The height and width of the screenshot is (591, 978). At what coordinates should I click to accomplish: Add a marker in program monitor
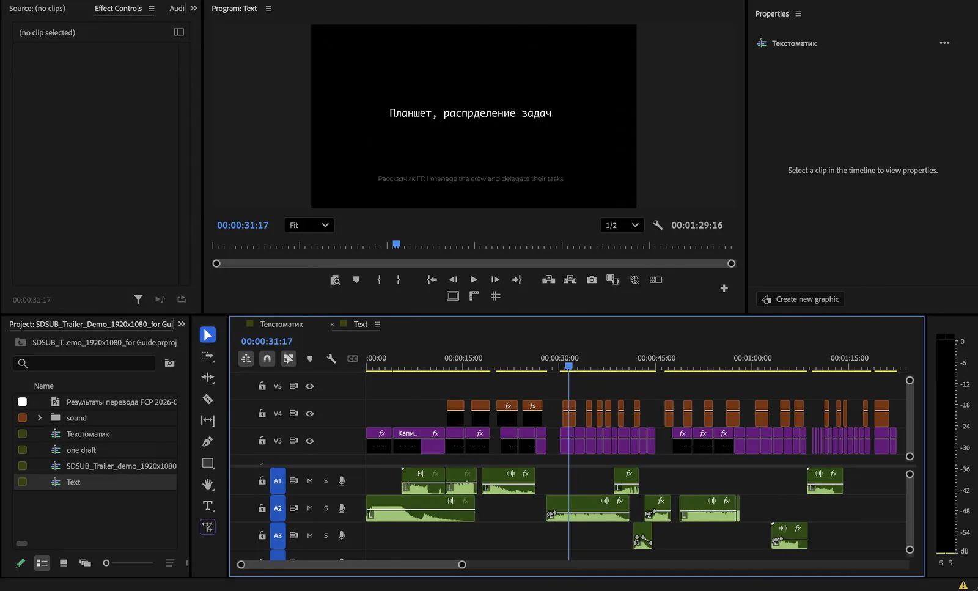pyautogui.click(x=356, y=279)
